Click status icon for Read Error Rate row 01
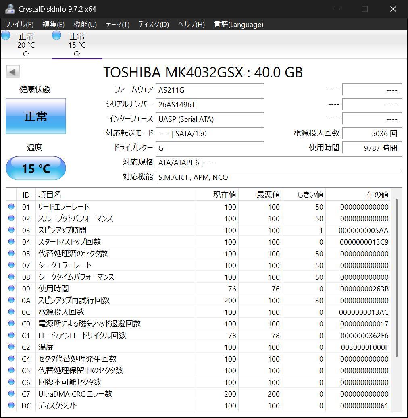Viewport: 408px width, 418px height. coord(11,207)
